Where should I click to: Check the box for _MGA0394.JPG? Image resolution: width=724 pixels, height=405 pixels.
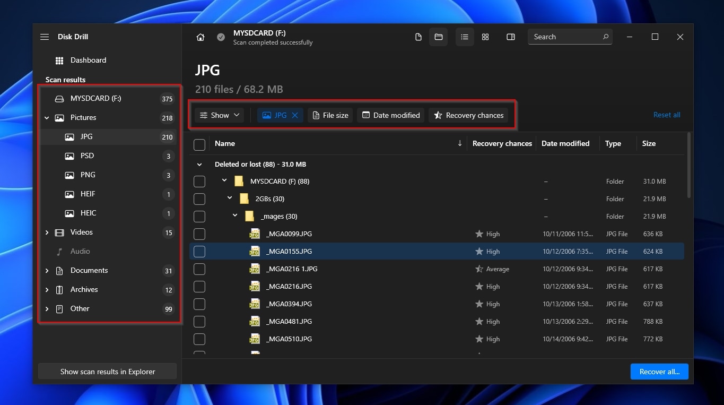(199, 304)
